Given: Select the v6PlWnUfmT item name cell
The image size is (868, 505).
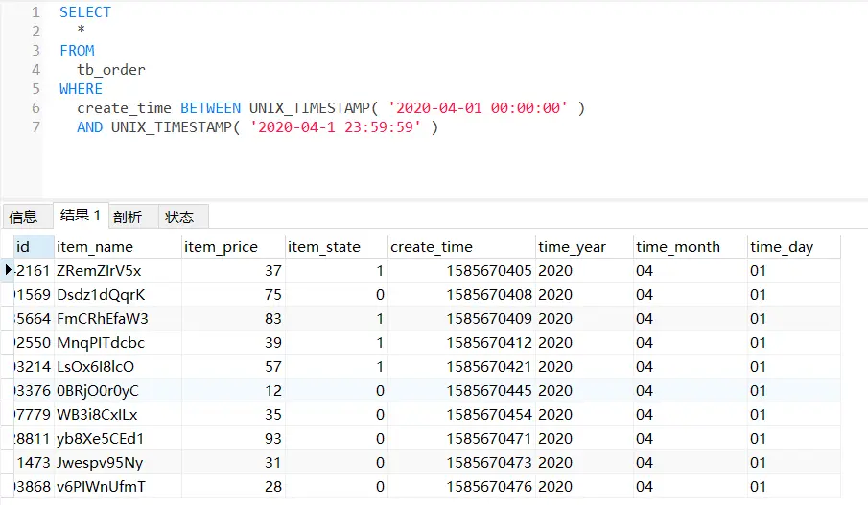Looking at the screenshot, I should pos(118,487).
